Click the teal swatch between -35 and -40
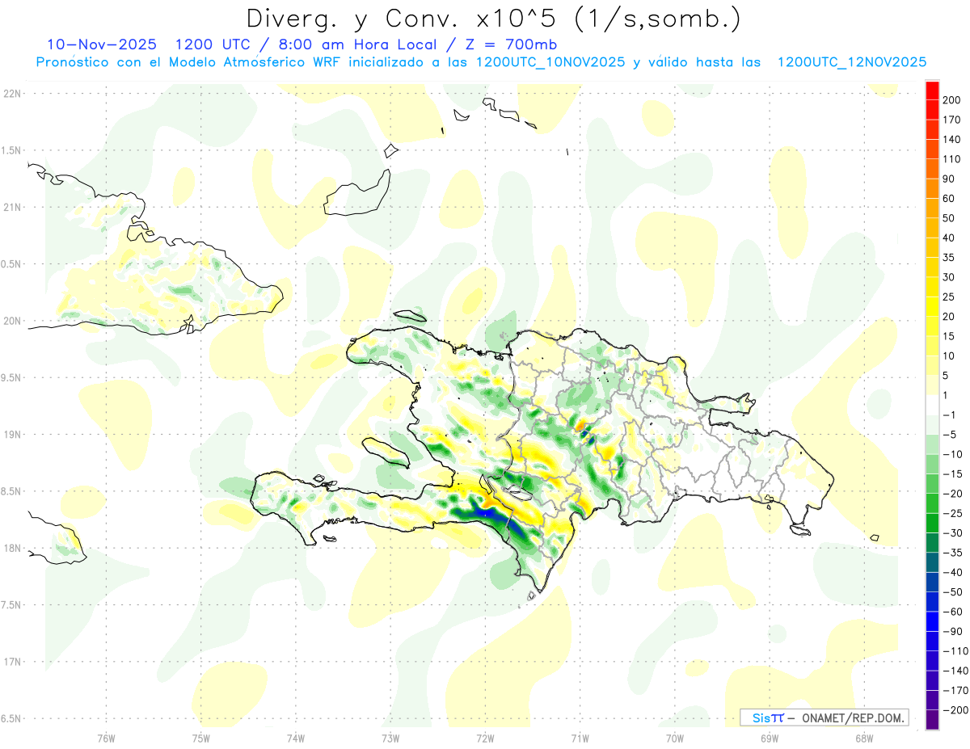 click(x=933, y=562)
